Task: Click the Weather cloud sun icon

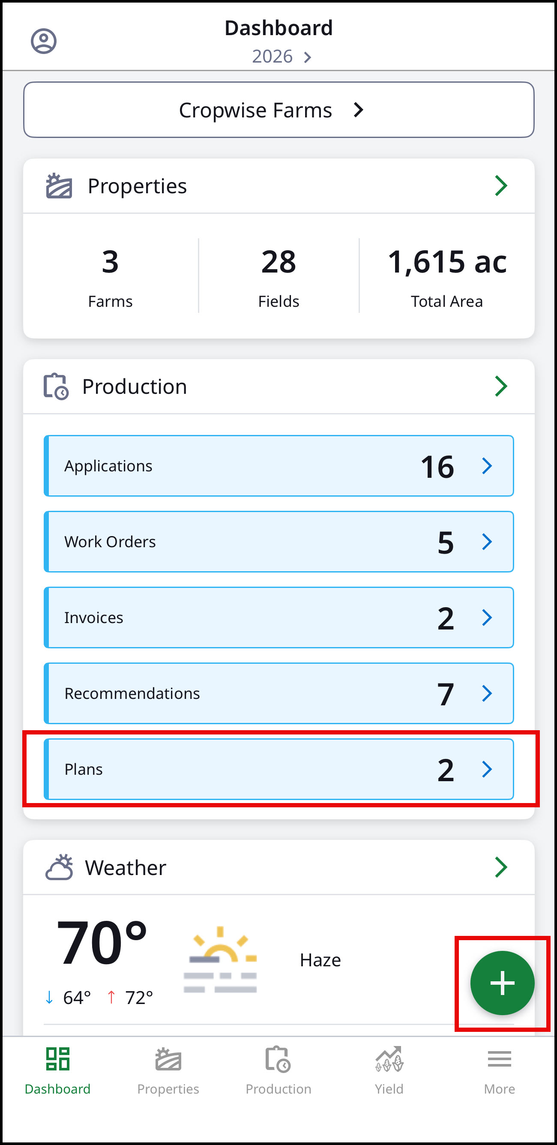Action: tap(59, 867)
